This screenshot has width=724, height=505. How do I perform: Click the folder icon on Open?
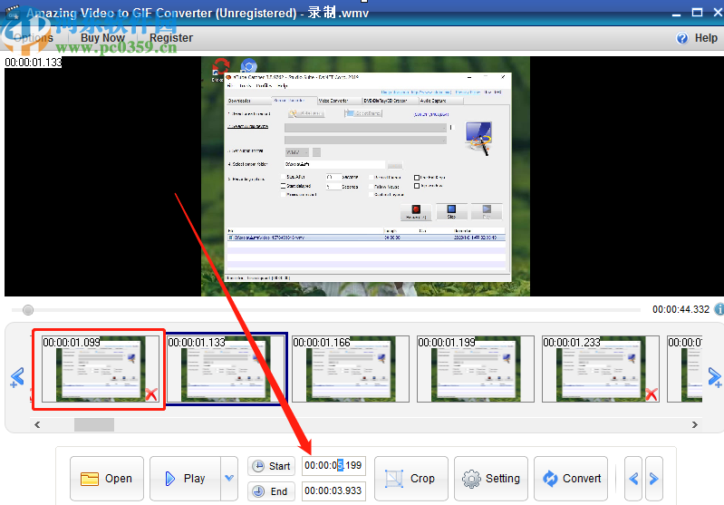[90, 479]
